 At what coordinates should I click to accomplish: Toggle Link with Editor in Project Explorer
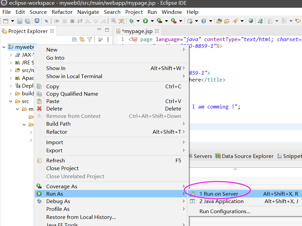(x=82, y=40)
